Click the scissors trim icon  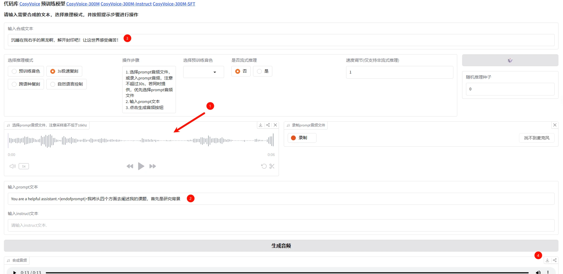click(x=272, y=166)
